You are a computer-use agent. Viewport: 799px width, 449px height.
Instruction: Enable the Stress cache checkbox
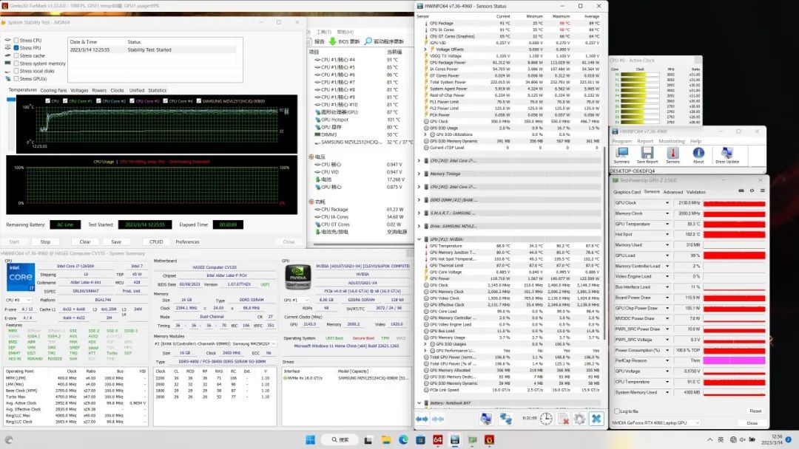(16, 55)
